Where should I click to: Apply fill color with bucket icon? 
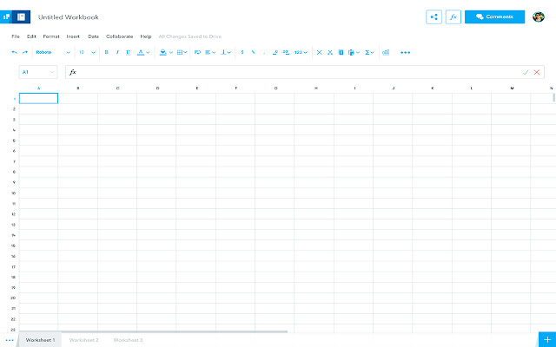click(163, 52)
